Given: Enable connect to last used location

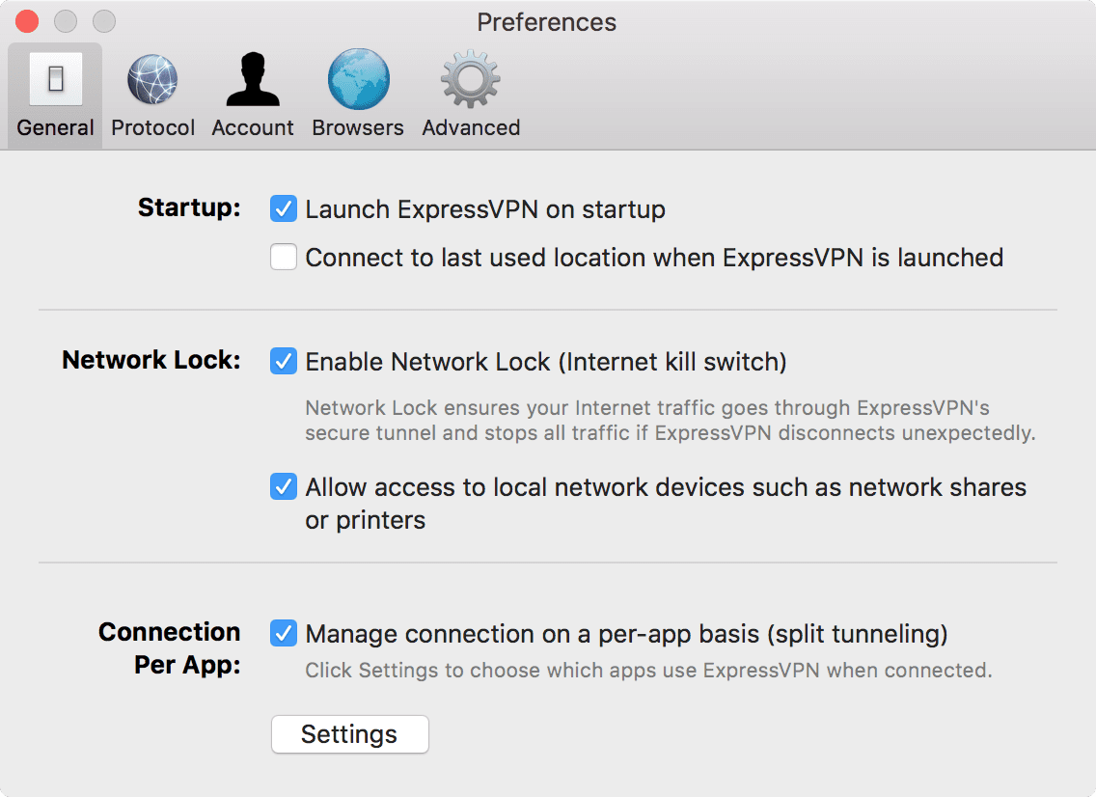Looking at the screenshot, I should tap(283, 258).
